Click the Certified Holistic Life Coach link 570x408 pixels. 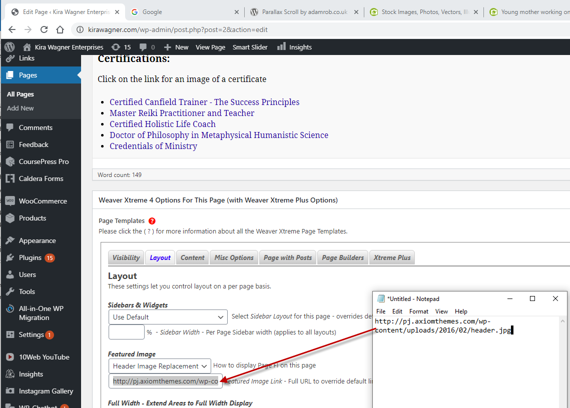tap(163, 124)
